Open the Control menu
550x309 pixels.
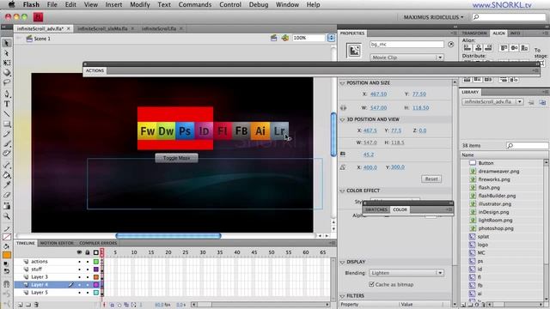tap(230, 4)
